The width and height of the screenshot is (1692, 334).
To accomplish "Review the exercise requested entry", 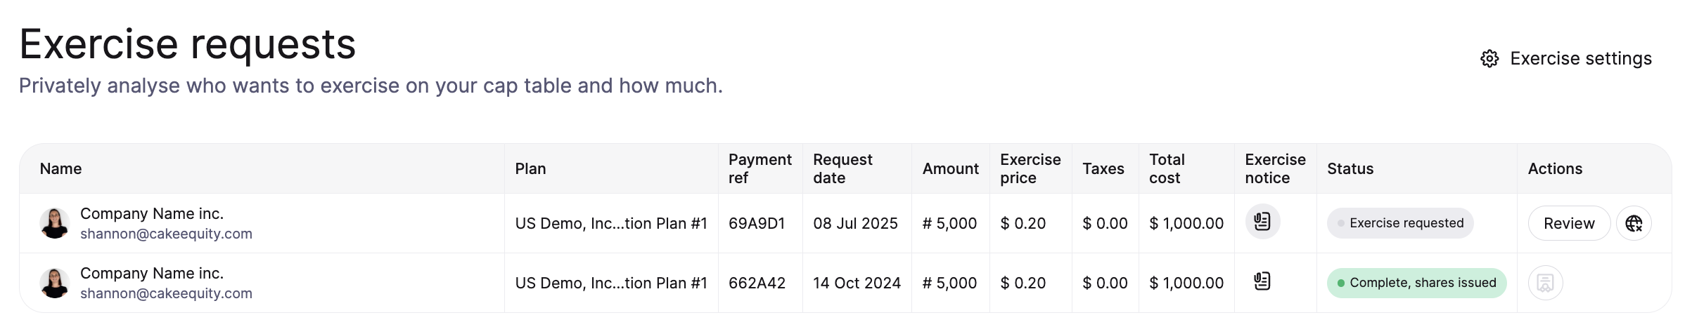I will [x=1569, y=223].
